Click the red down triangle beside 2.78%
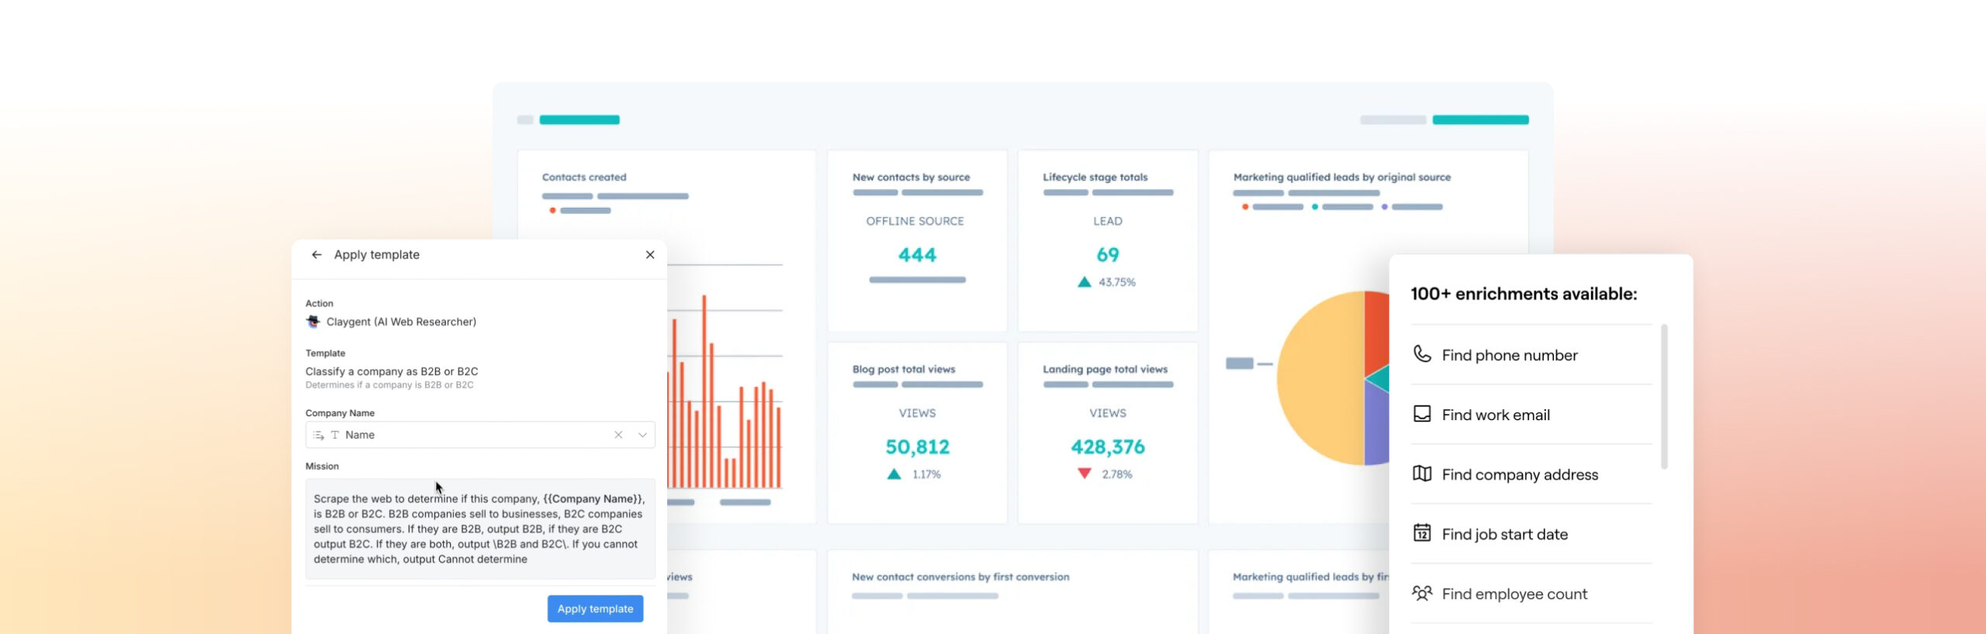 tap(1085, 474)
